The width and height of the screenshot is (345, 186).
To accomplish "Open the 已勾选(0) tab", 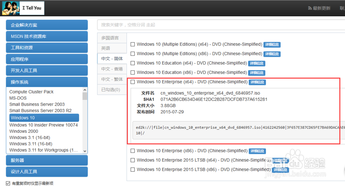I will (x=112, y=90).
